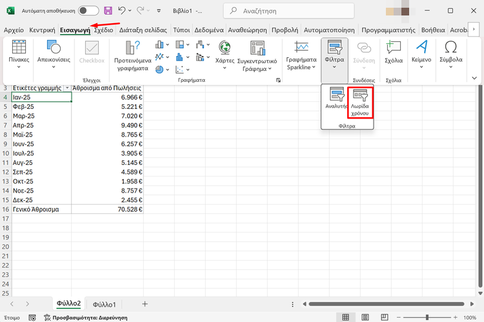
Task: Insert an Αναλυτής slicer
Action: (x=336, y=99)
